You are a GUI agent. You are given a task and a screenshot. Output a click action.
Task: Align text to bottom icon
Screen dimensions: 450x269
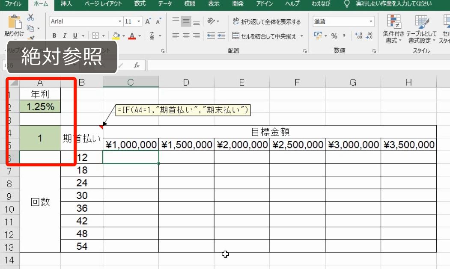point(196,22)
